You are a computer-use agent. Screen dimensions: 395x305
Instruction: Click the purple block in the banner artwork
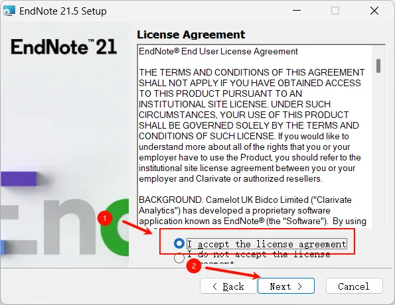tap(19, 178)
